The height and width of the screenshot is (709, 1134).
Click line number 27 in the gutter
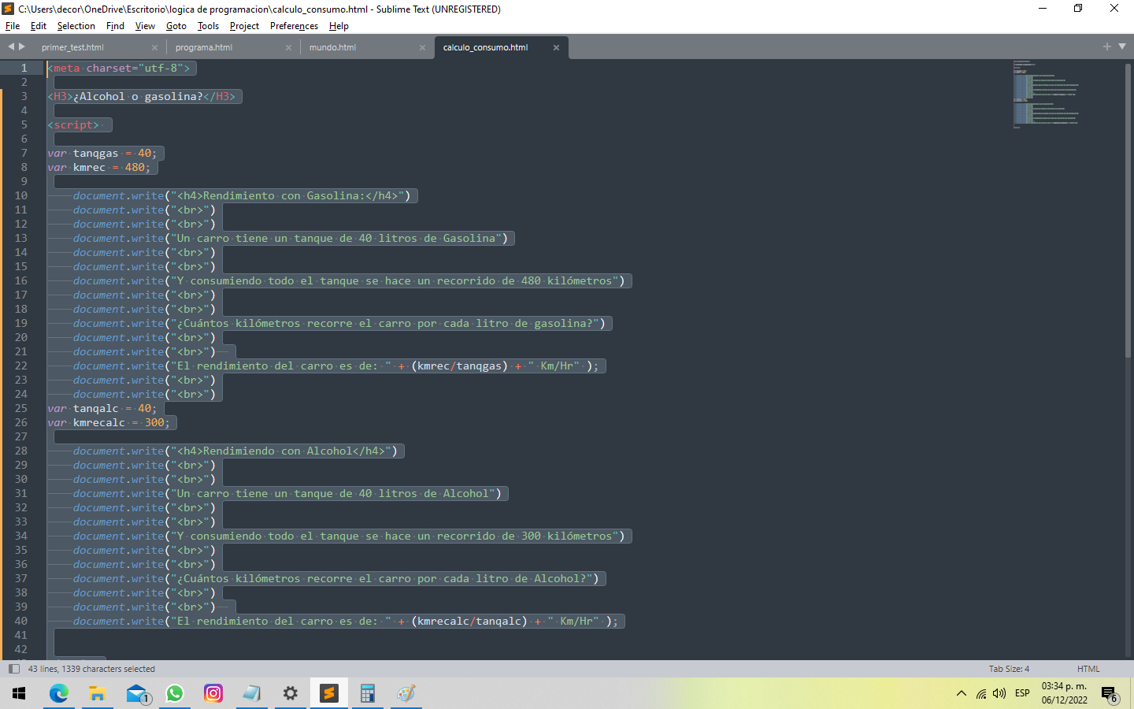(20, 437)
